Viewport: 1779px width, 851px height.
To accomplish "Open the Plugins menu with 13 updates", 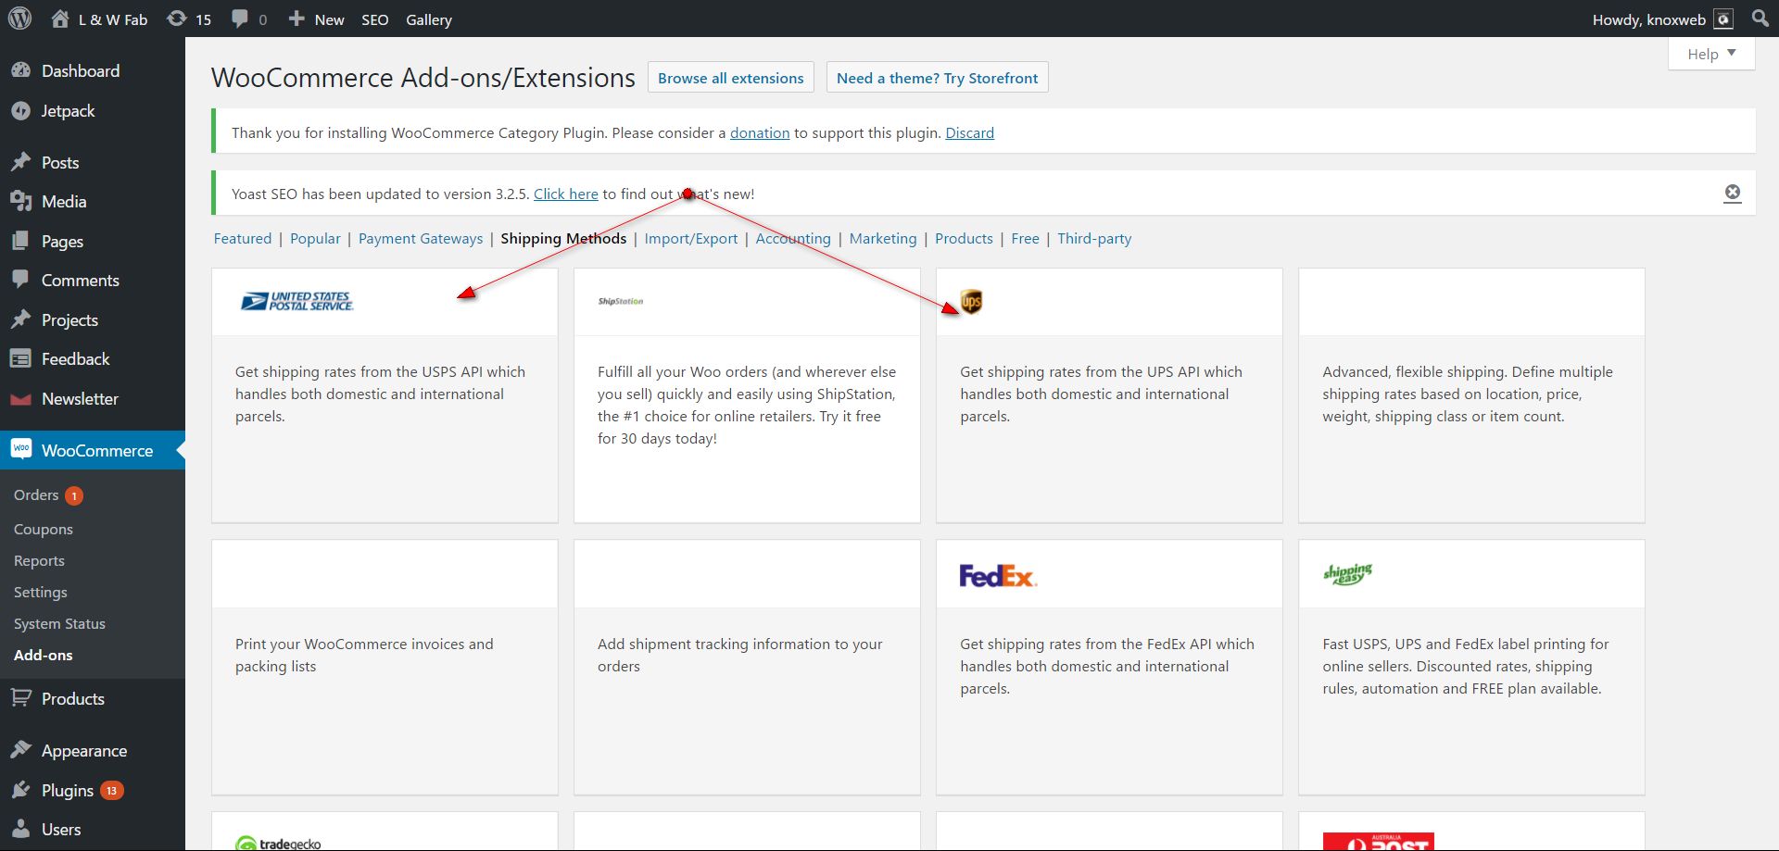I will tap(68, 791).
